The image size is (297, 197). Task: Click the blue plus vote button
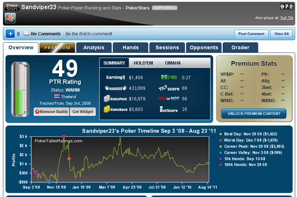[10, 34]
